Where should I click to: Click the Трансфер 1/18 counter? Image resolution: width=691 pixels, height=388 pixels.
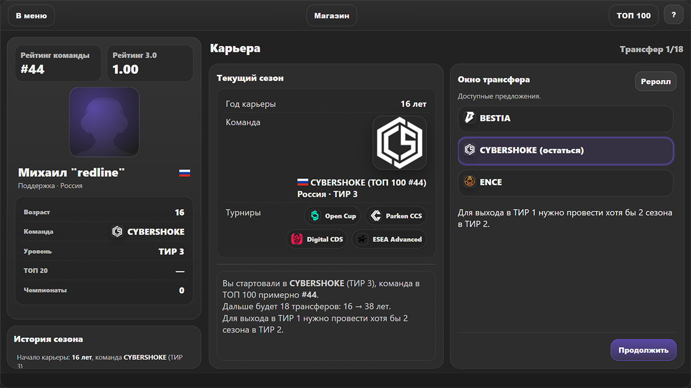pos(651,50)
